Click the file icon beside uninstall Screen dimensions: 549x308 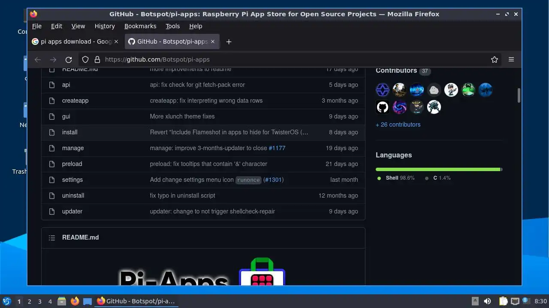point(52,195)
